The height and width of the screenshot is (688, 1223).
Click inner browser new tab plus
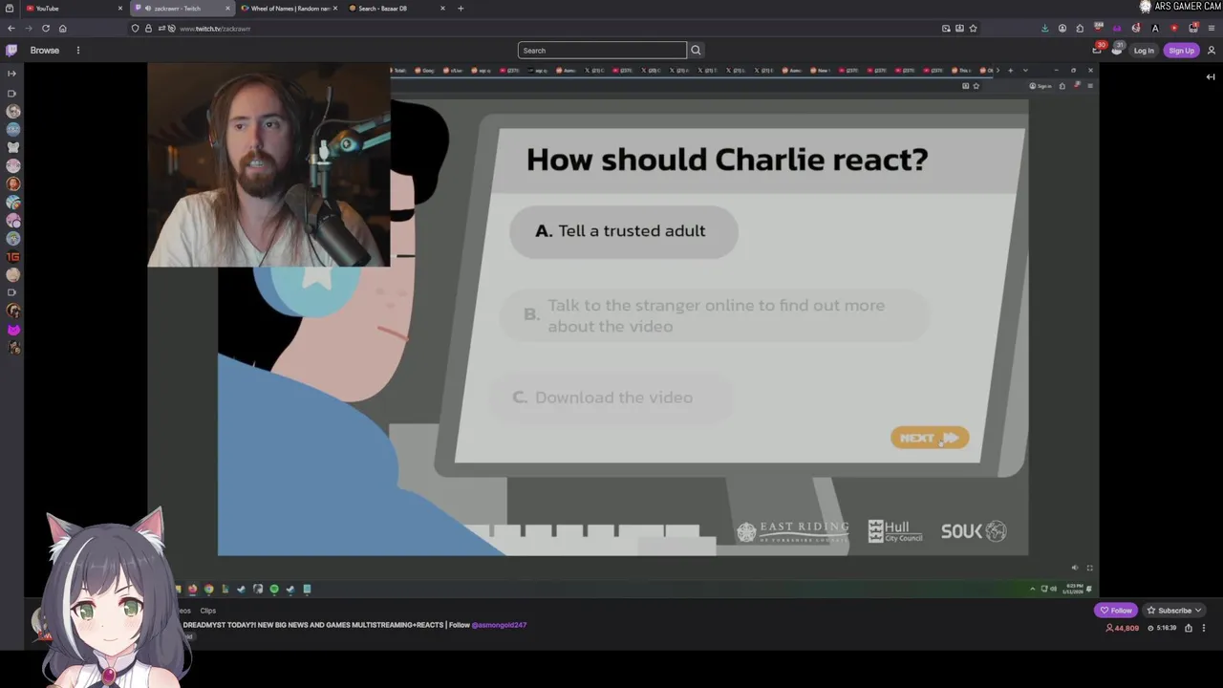[x=1010, y=70]
